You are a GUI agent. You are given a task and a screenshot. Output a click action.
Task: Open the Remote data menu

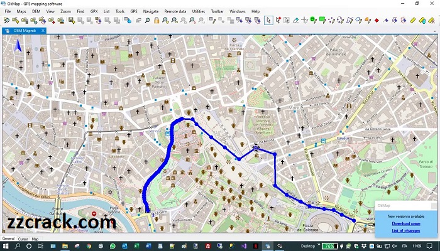pos(175,11)
